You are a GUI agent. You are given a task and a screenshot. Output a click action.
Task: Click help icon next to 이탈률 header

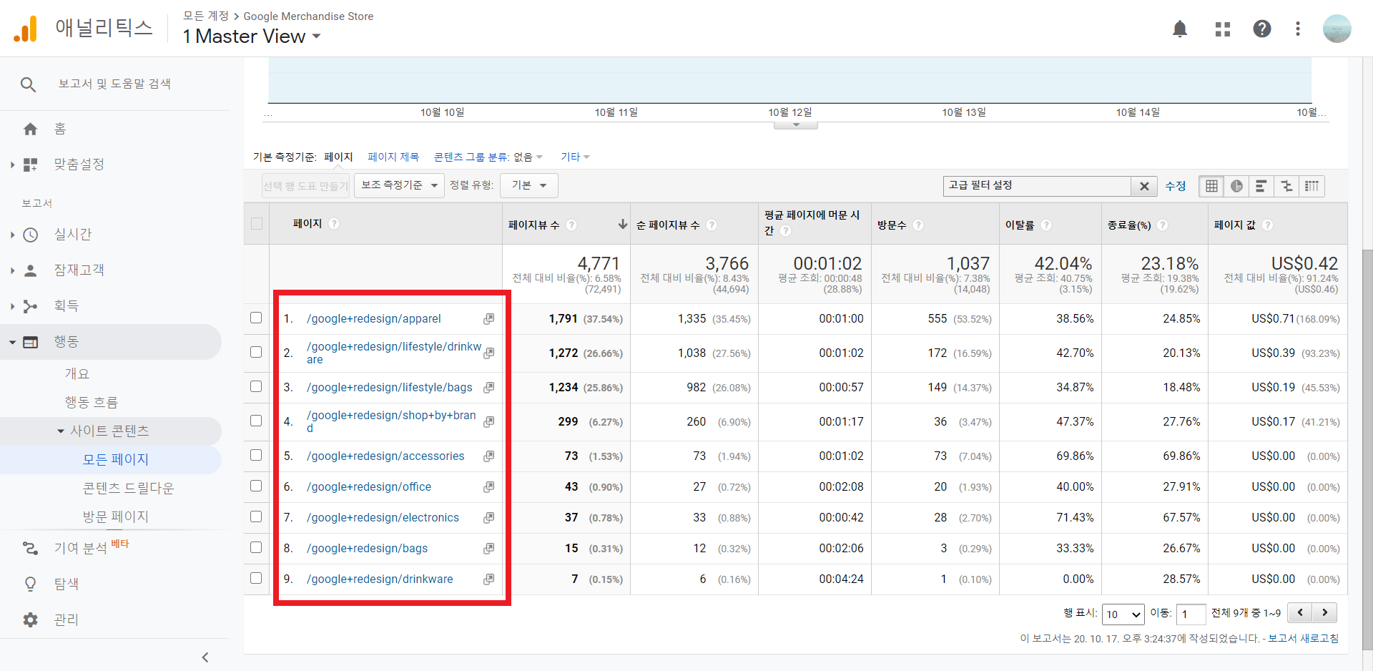tap(1046, 225)
